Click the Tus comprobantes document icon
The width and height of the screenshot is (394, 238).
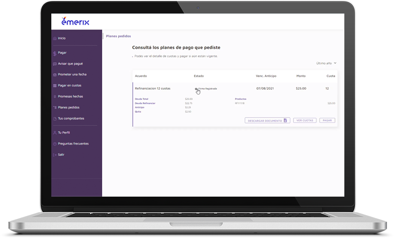coord(55,119)
